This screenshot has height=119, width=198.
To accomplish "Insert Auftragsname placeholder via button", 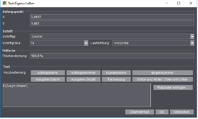I will tap(48, 73).
